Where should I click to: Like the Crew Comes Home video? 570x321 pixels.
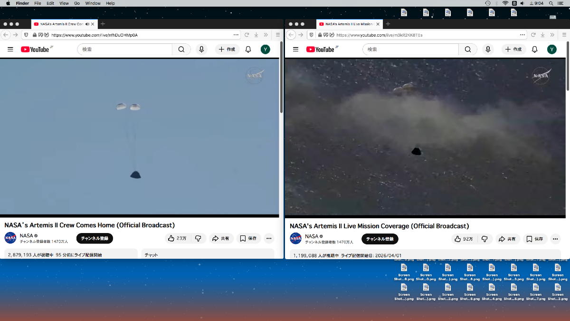177,238
